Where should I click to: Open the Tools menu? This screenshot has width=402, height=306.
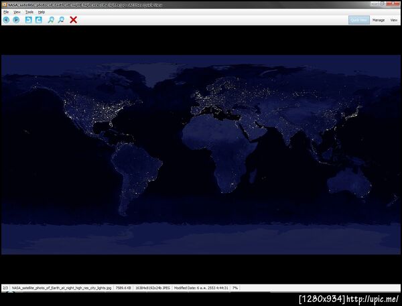click(29, 12)
